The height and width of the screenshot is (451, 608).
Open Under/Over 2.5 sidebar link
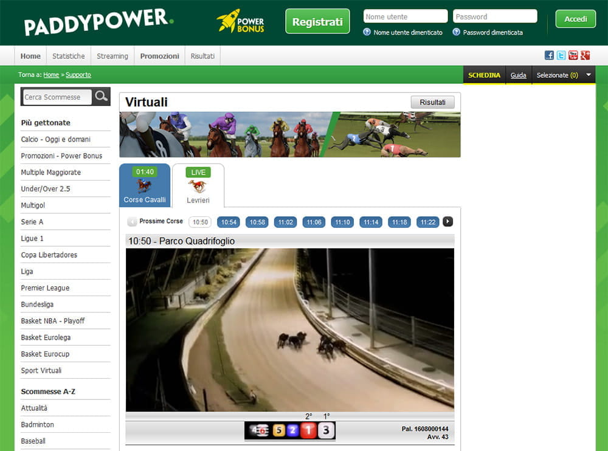(x=46, y=189)
